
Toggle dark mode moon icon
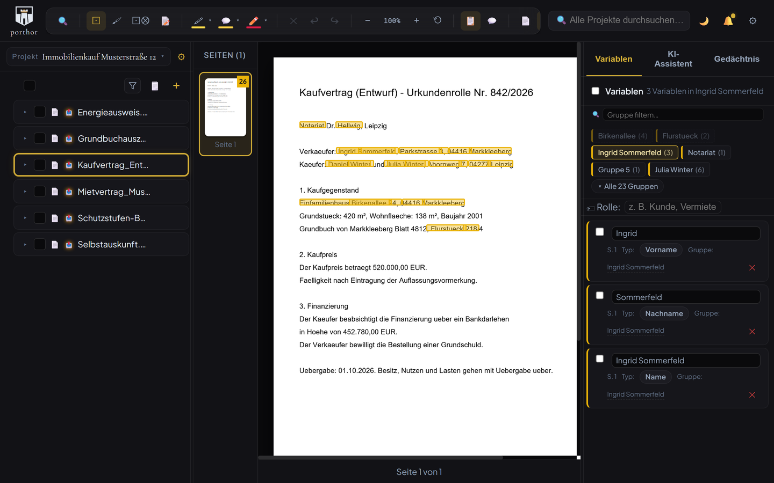704,21
